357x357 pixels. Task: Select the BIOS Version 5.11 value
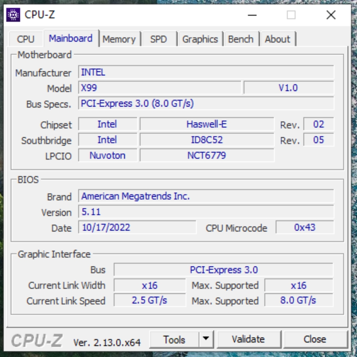206,212
